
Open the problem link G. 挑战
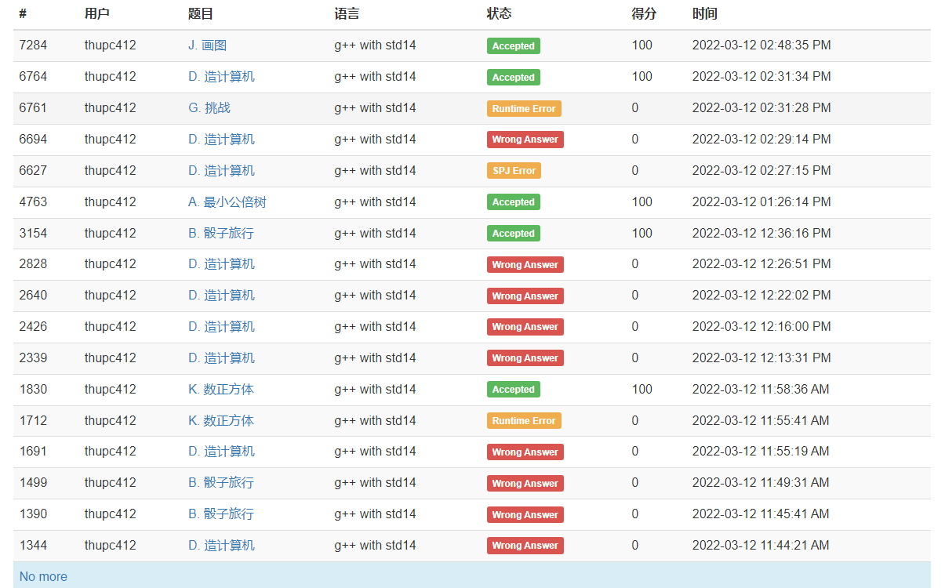(x=209, y=108)
